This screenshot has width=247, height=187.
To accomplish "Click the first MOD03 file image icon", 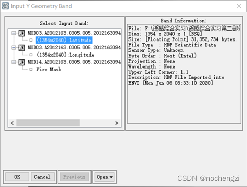I will pos(22,33).
